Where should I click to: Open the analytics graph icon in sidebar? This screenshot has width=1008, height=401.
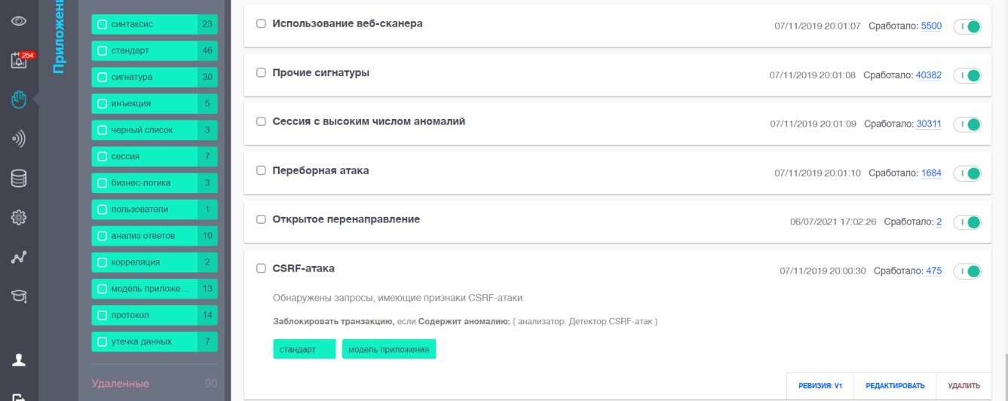pyautogui.click(x=19, y=258)
